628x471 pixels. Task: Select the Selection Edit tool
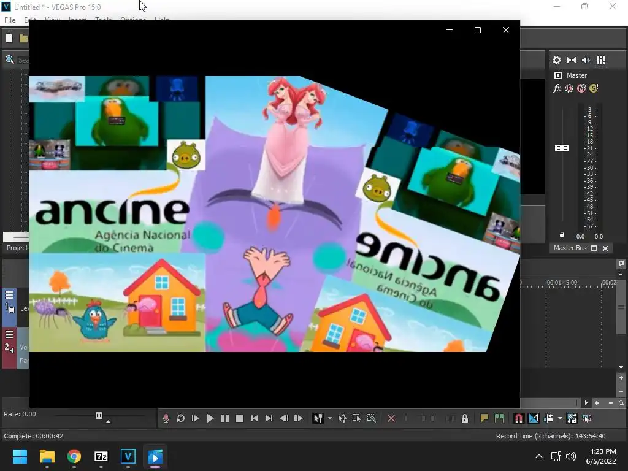pos(356,418)
